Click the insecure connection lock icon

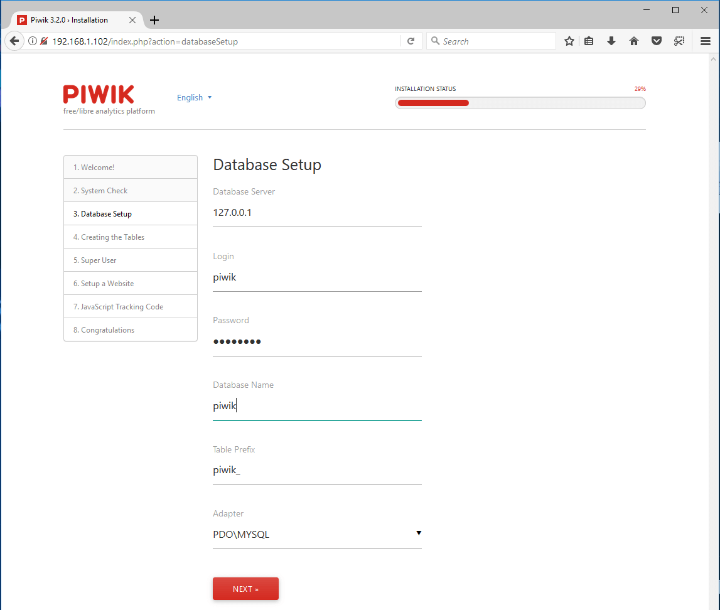click(44, 41)
